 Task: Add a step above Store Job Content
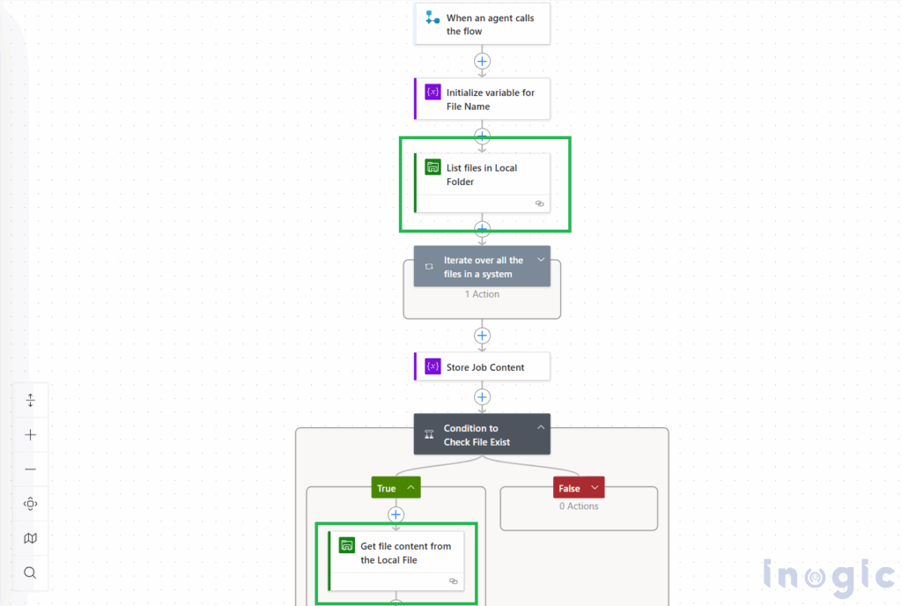click(x=482, y=336)
